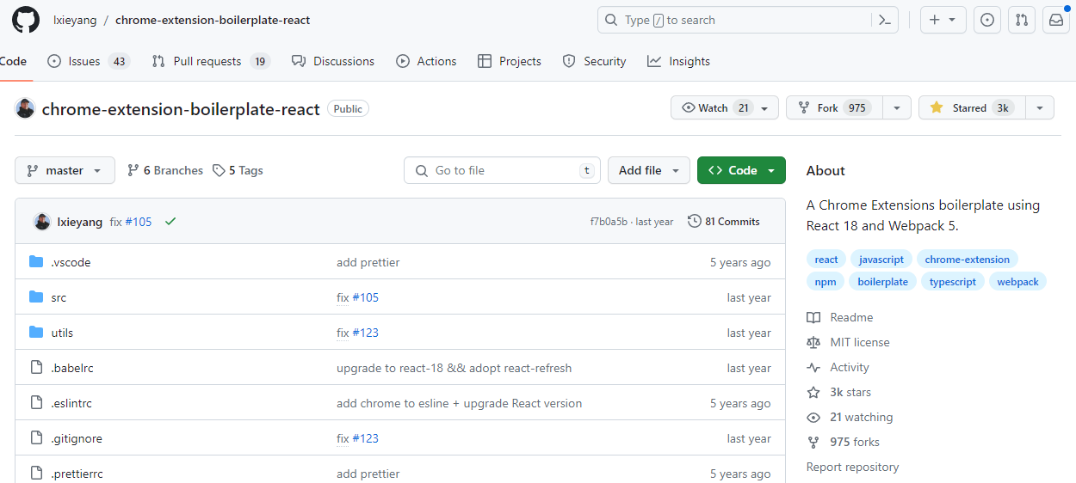Open the Discussions tab
The image size is (1076, 483).
(x=333, y=62)
